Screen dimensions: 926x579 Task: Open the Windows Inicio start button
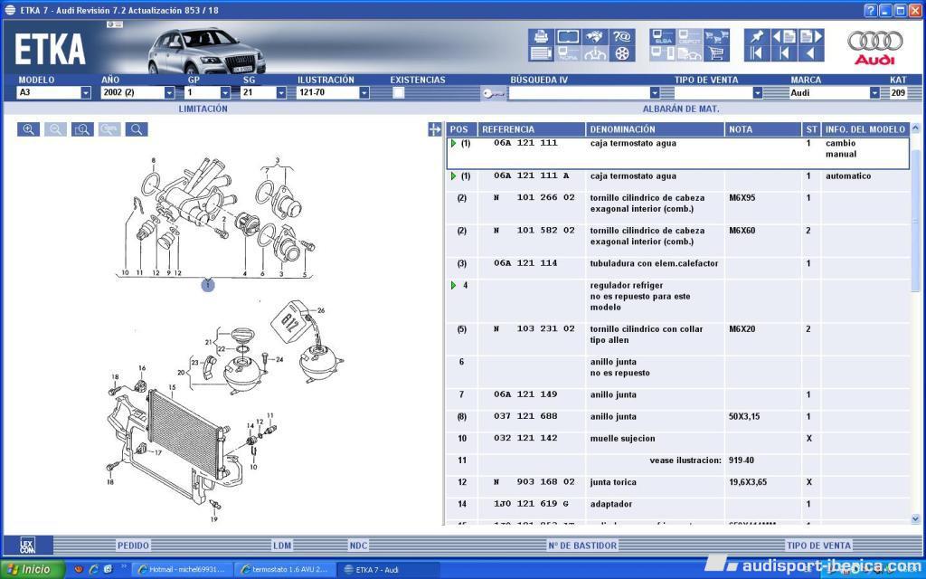point(33,570)
